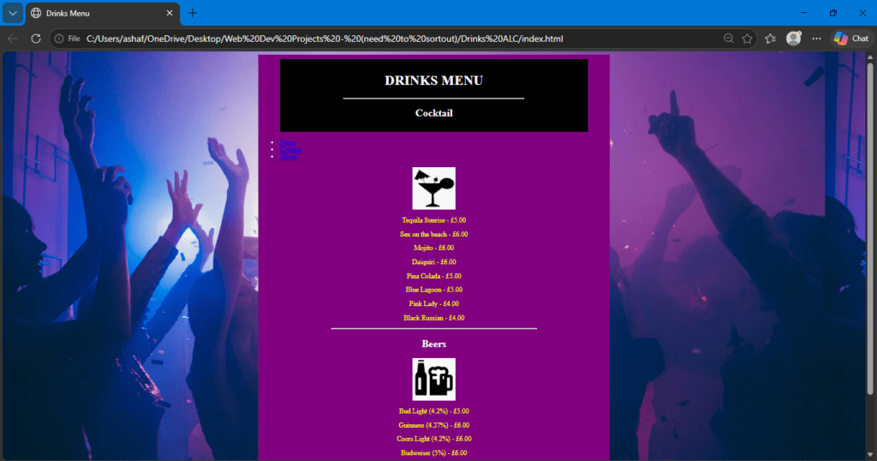Close the Drinks Menu tab
Screen dimensions: 877x461
170,13
